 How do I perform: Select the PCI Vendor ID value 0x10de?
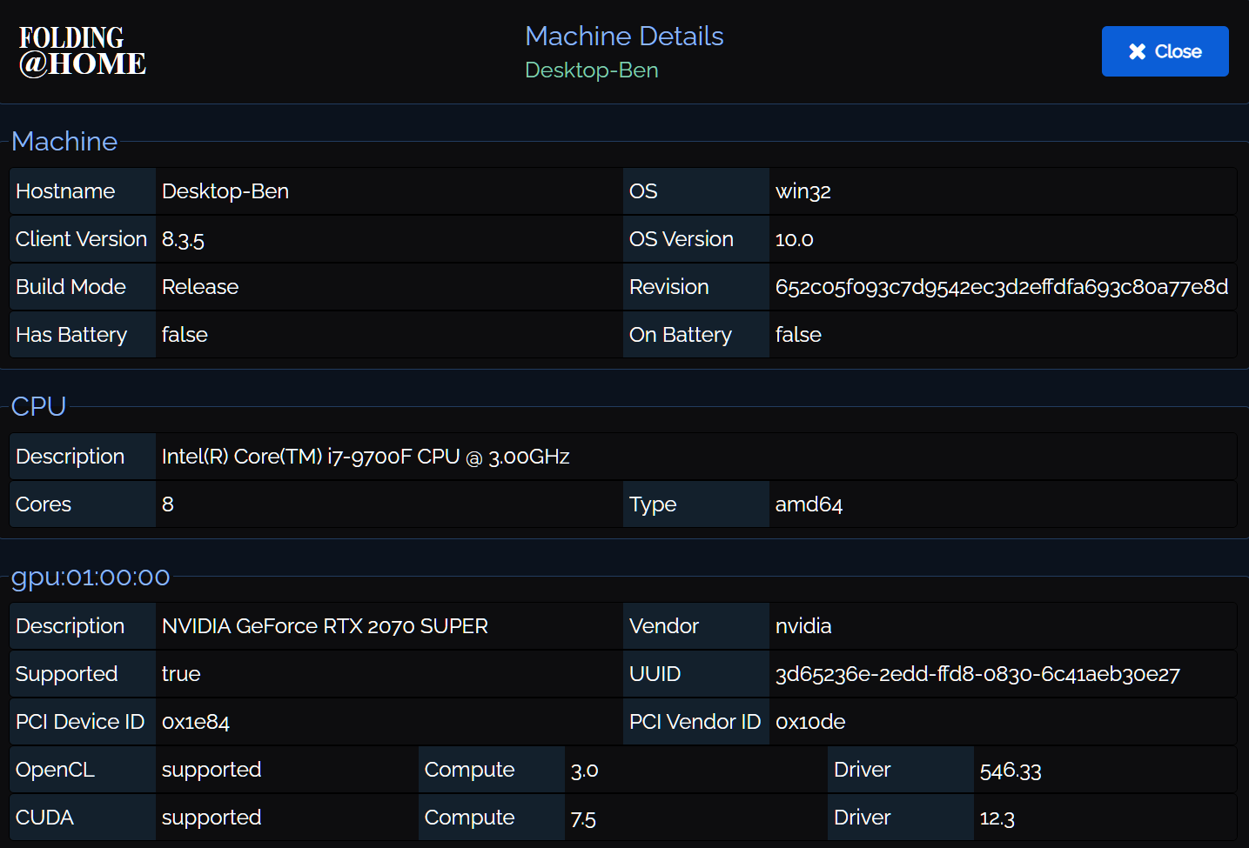810,722
